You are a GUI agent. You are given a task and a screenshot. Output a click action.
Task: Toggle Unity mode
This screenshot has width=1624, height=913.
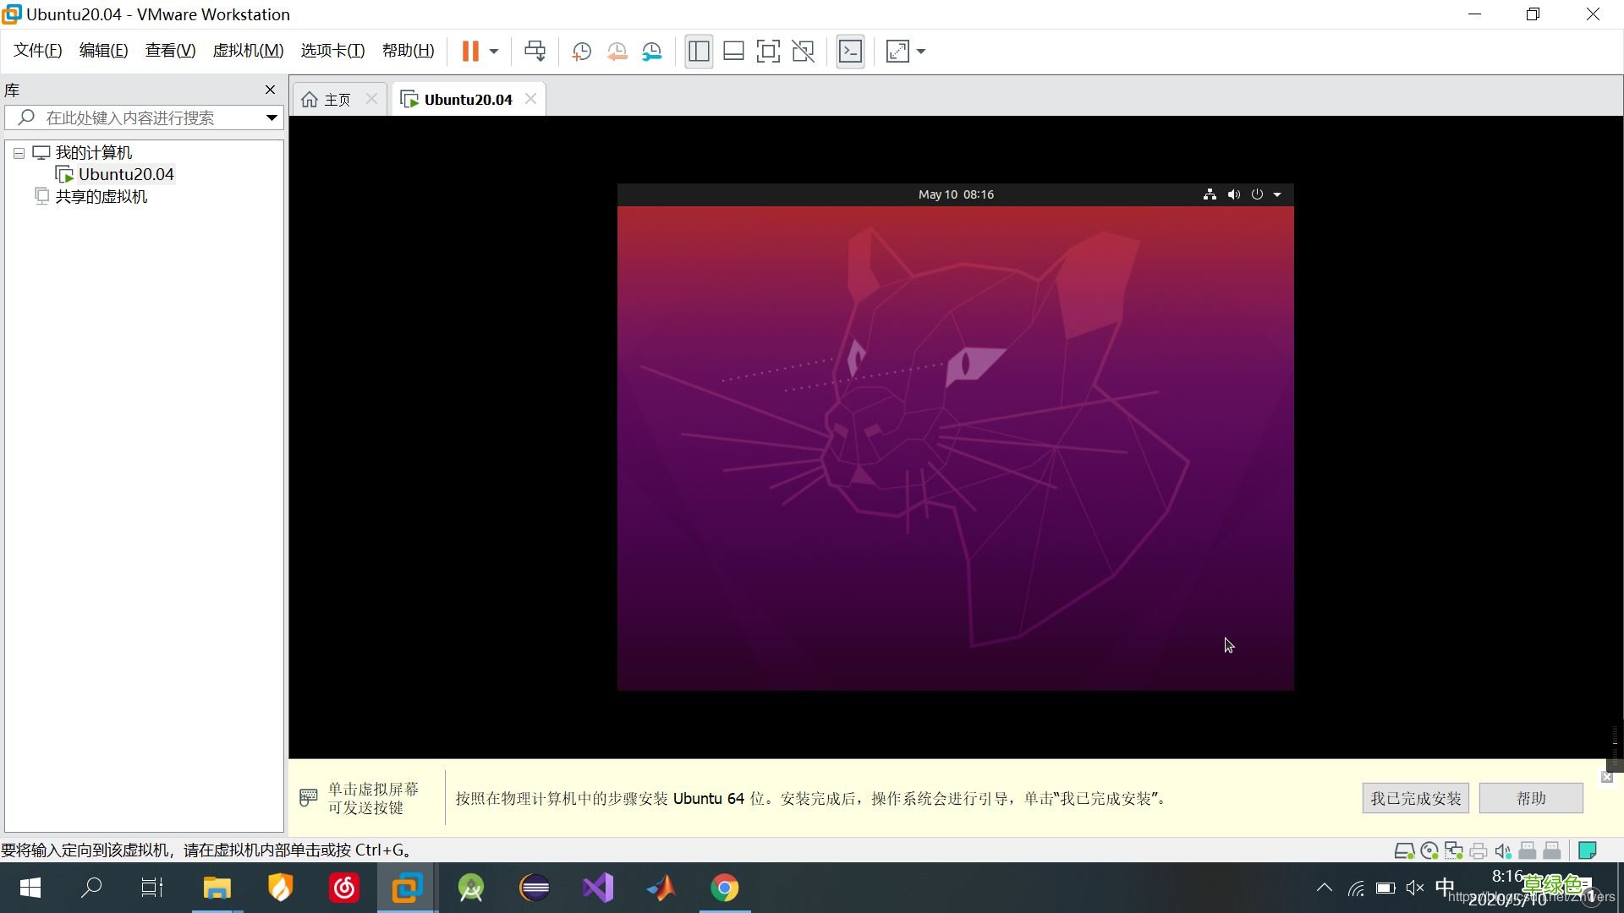pyautogui.click(x=803, y=52)
